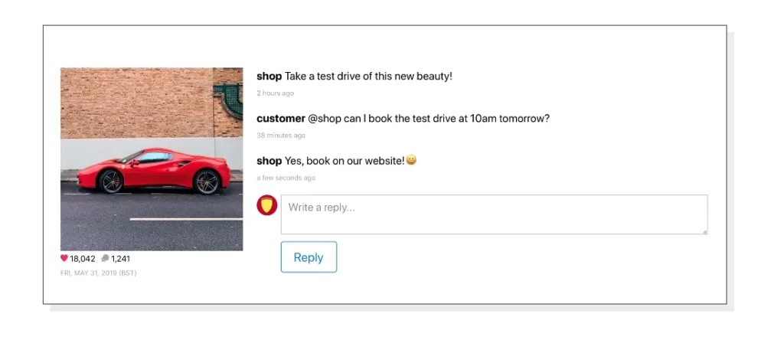Click the smiley emoji after 'website!'
The height and width of the screenshot is (340, 784).
(411, 161)
